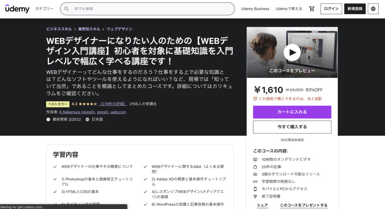Open instructor storeG -web.com link
Viewport: 385px width, 209px height.
tap(111, 112)
